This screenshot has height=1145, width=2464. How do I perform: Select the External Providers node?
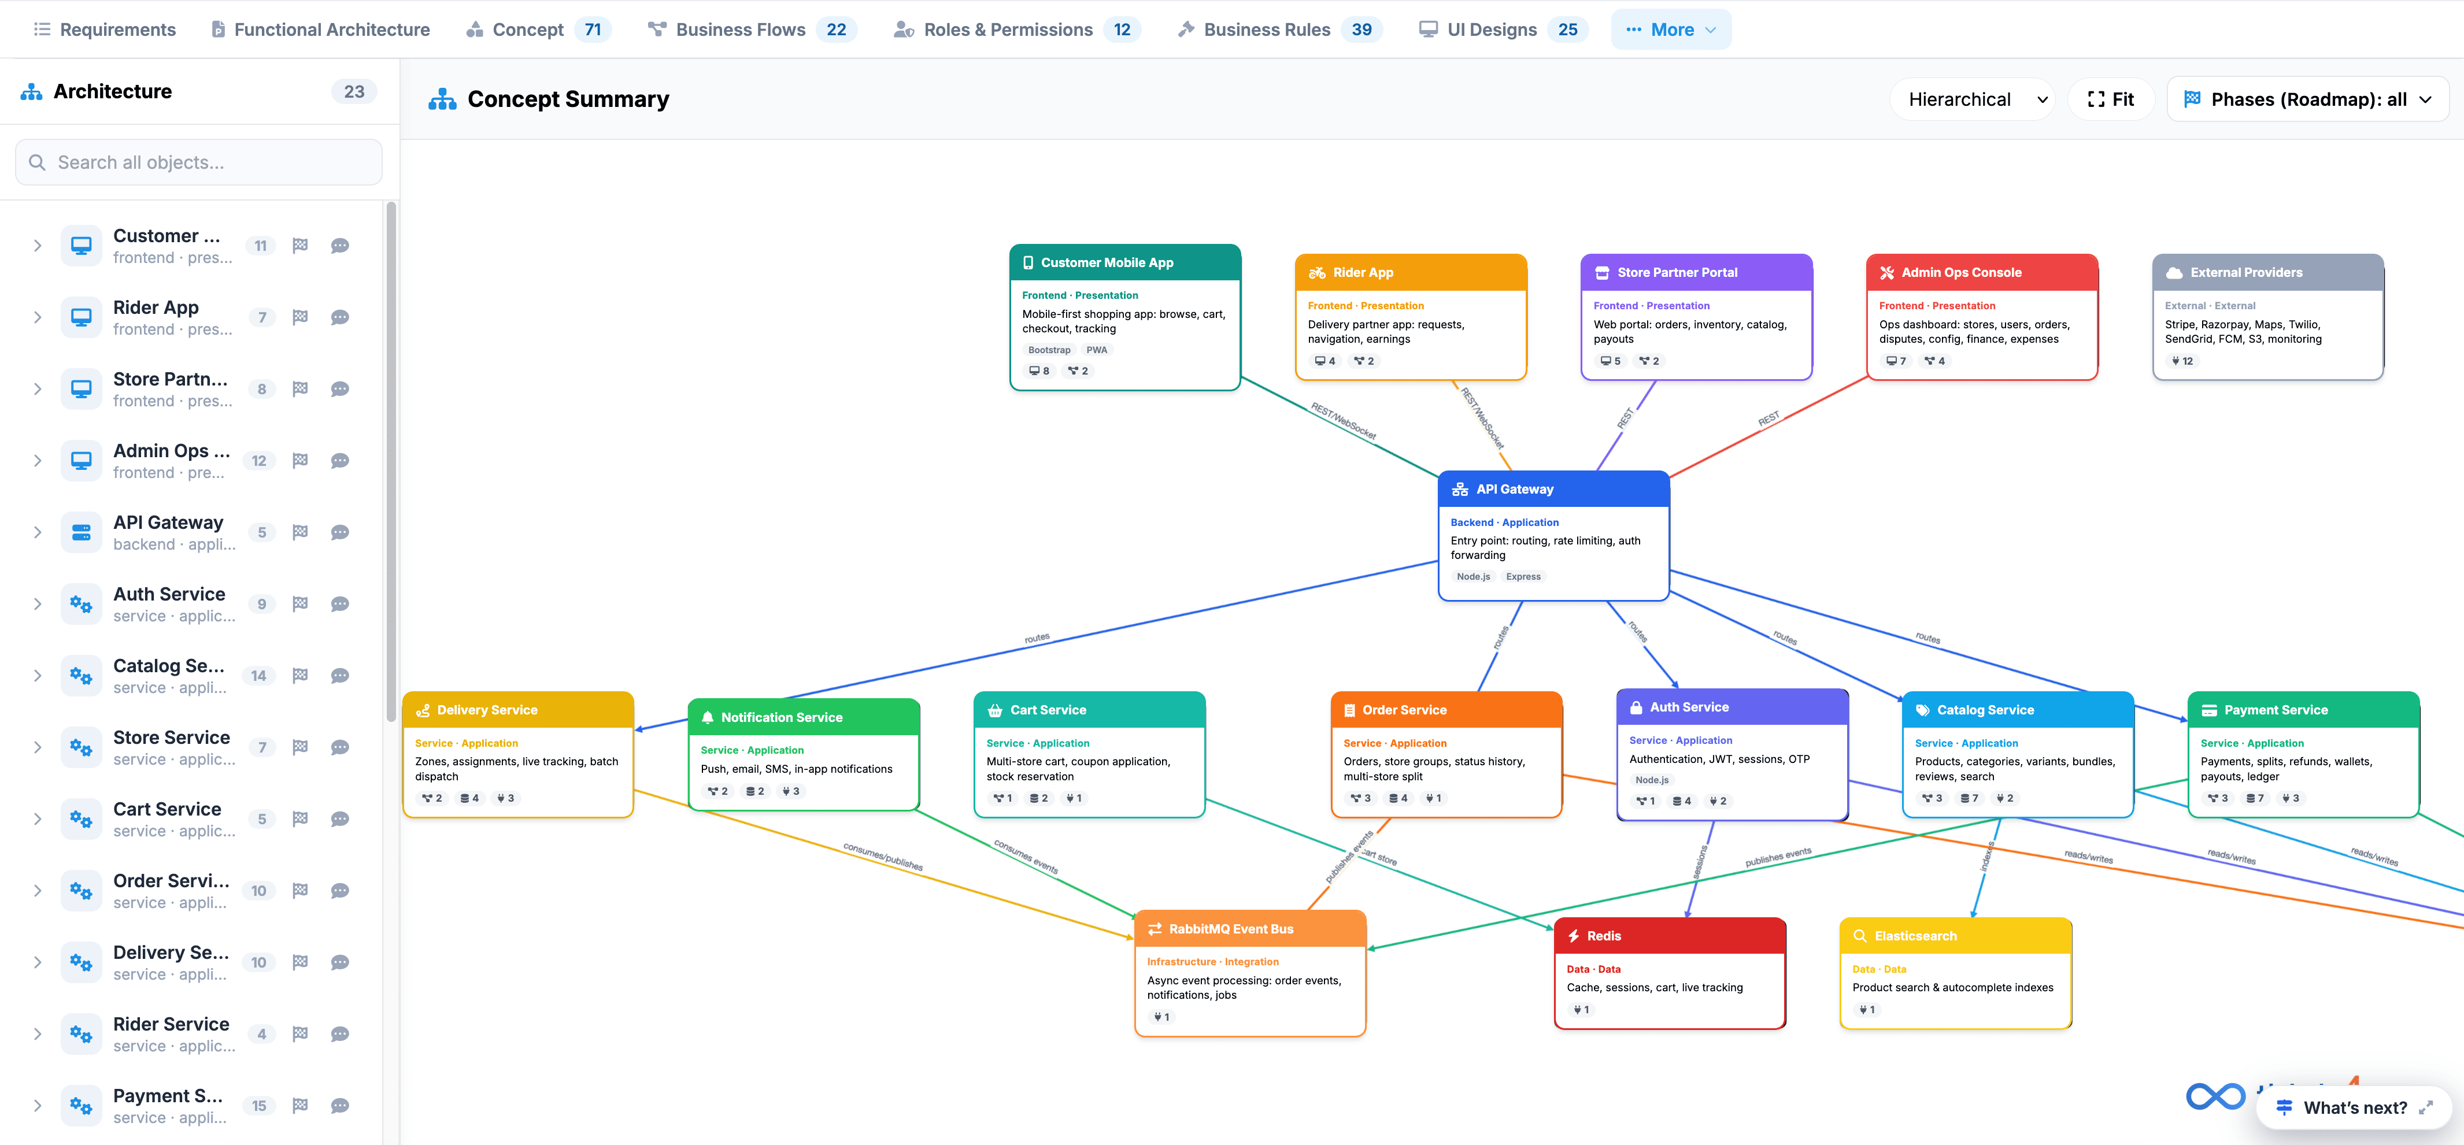coord(2268,317)
